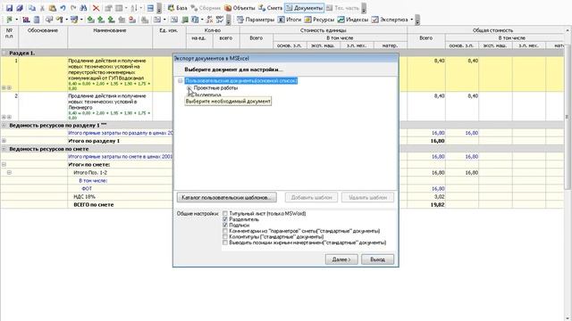Screen dimensions: 572x321
Task: Expand Ведомость ресурсов по разделу 1
Action: (4, 125)
